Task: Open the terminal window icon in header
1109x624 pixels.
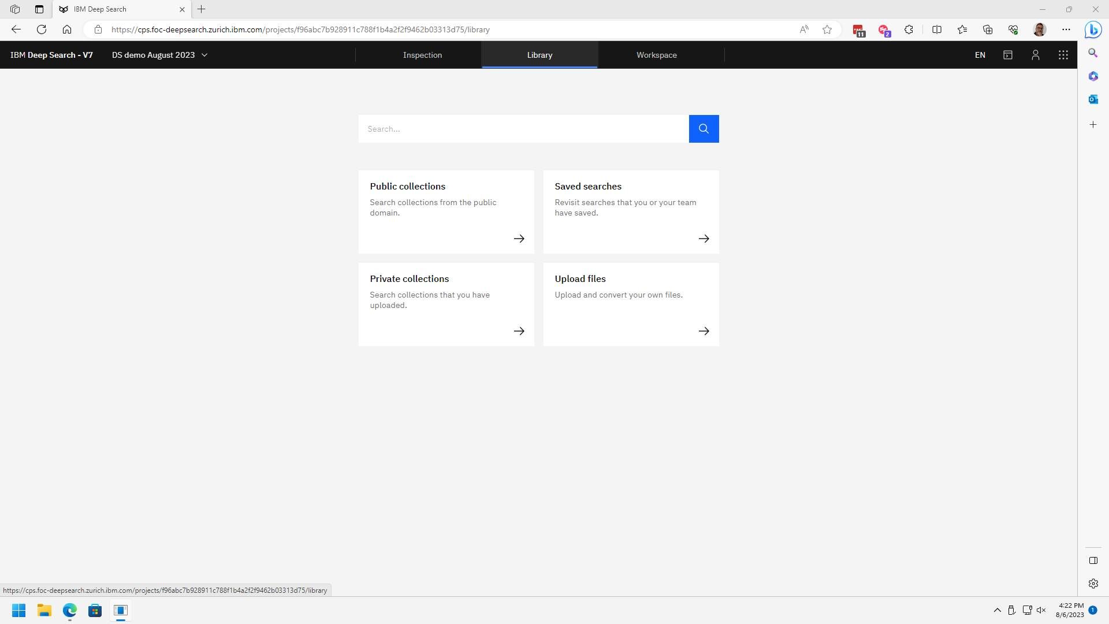Action: coord(1007,55)
